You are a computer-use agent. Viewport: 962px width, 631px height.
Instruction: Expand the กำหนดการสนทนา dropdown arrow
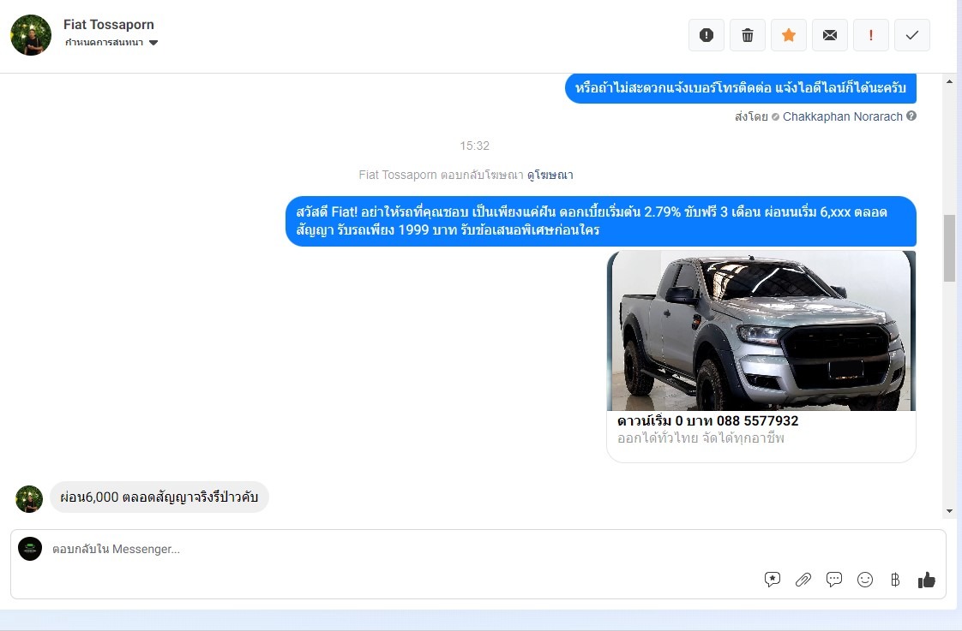[153, 43]
